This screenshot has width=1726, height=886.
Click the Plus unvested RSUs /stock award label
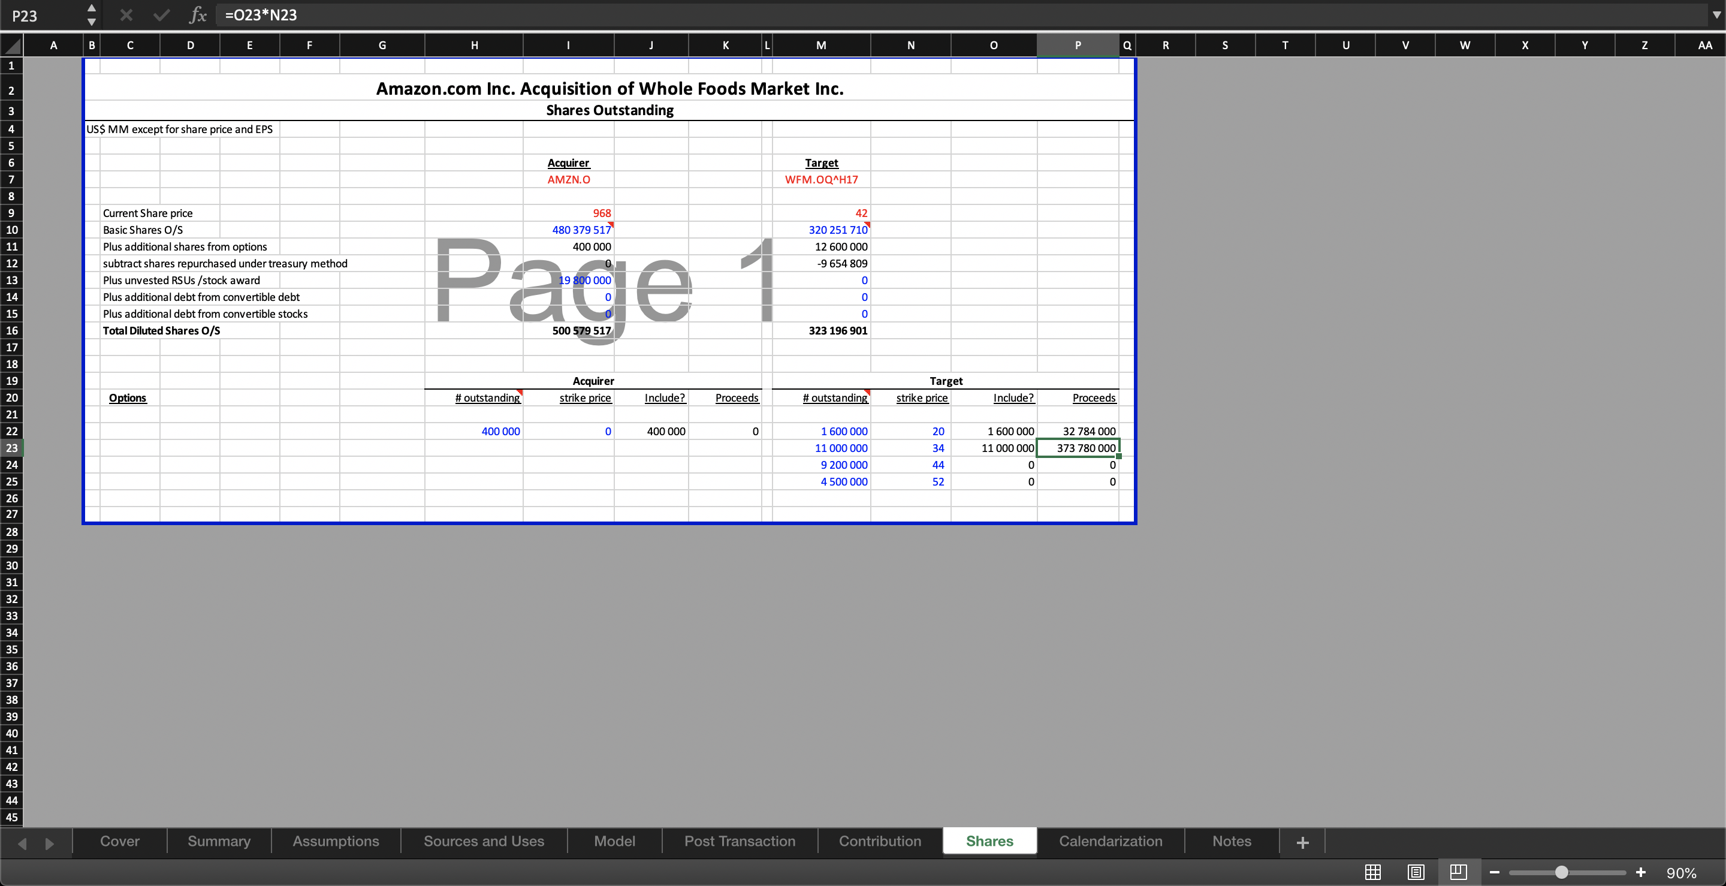pos(181,280)
